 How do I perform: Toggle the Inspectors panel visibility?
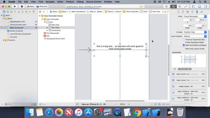coord(205,7)
